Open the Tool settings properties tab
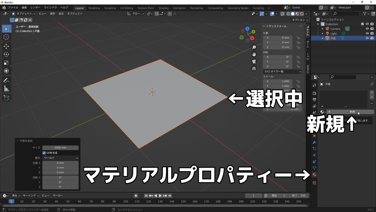 314,85
